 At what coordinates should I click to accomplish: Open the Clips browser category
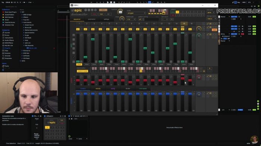(x=5, y=51)
